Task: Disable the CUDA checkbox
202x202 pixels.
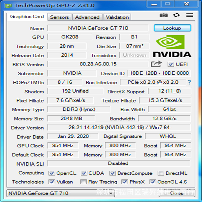Action: (x=84, y=173)
